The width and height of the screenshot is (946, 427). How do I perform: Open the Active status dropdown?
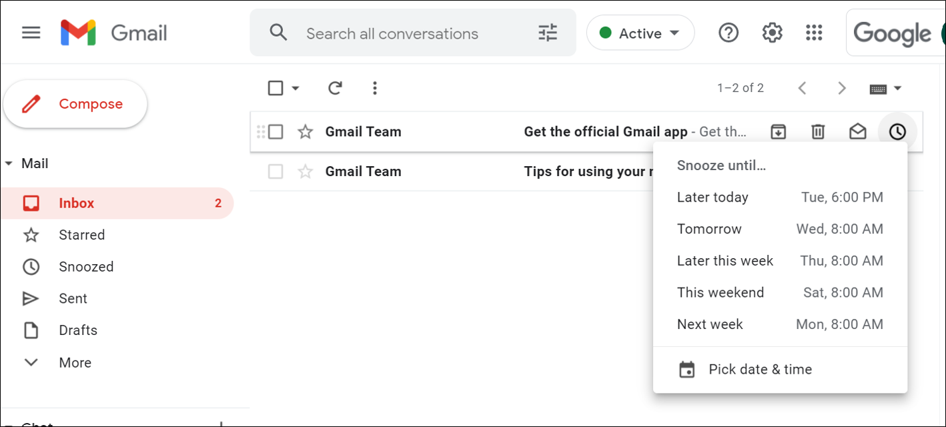[640, 33]
